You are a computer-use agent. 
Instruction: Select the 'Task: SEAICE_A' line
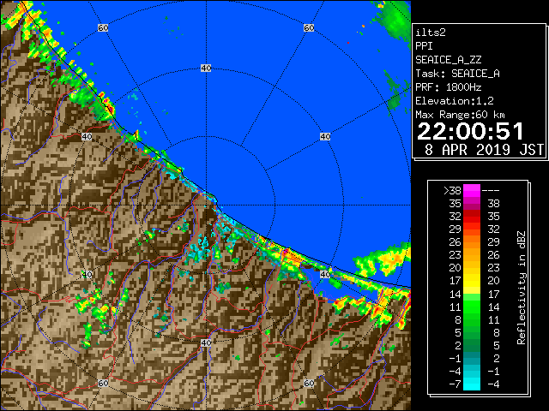click(x=457, y=74)
